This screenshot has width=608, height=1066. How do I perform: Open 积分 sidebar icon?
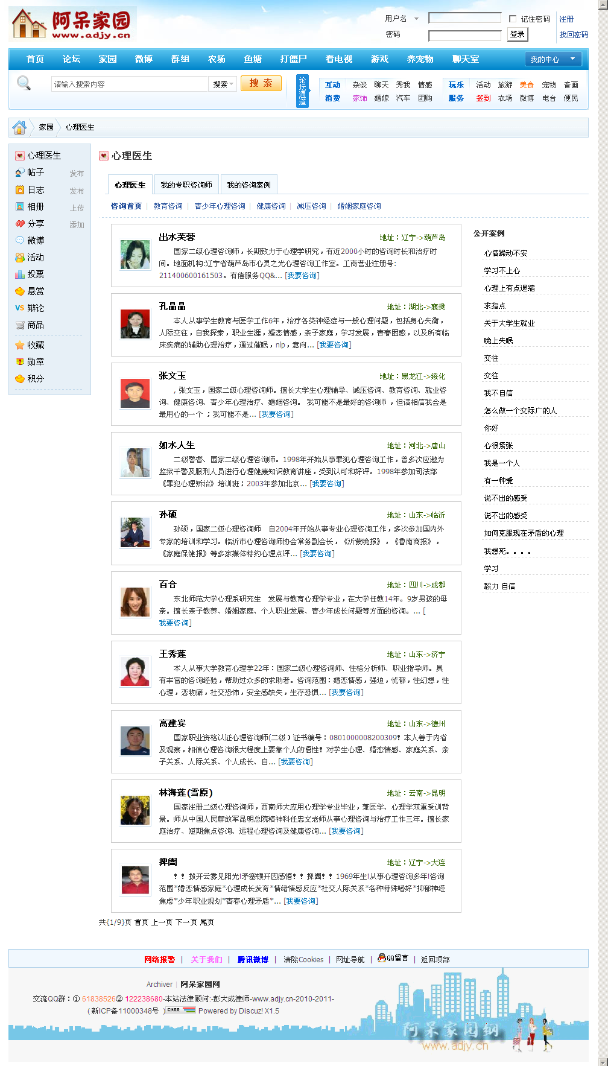pyautogui.click(x=20, y=379)
